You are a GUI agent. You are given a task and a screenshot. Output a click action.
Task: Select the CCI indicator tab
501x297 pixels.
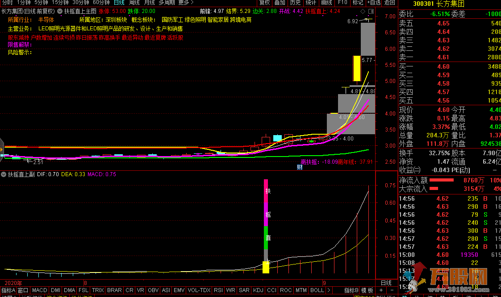pyautogui.click(x=271, y=290)
